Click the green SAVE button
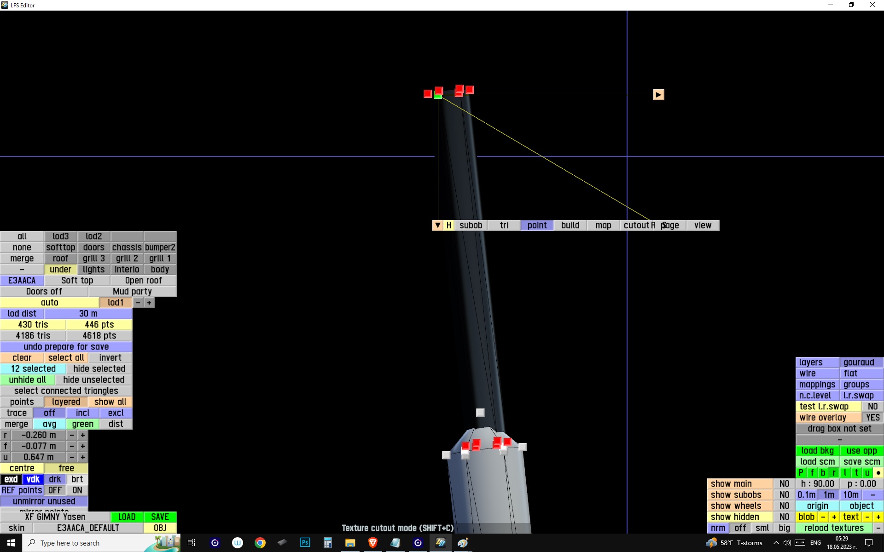This screenshot has height=552, width=884. 160,517
